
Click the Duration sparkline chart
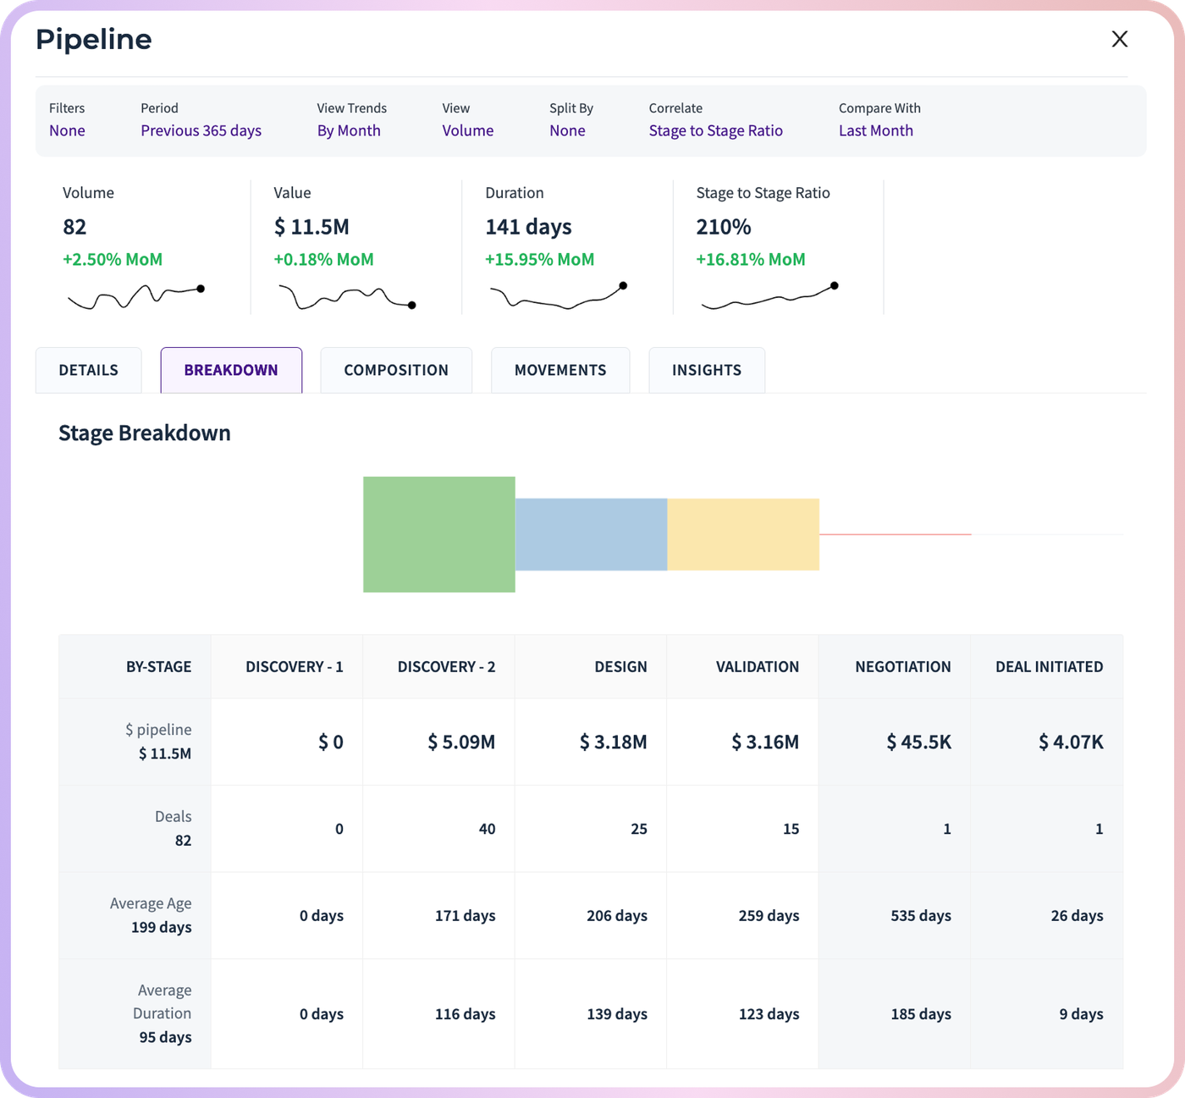pyautogui.click(x=559, y=296)
